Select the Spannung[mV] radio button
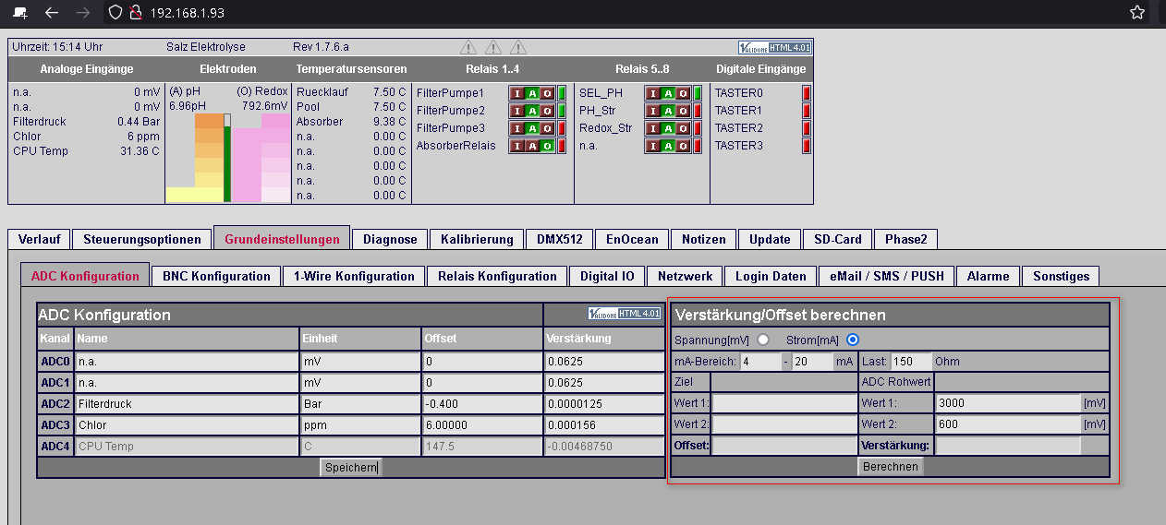Image resolution: width=1166 pixels, height=525 pixels. coord(763,339)
